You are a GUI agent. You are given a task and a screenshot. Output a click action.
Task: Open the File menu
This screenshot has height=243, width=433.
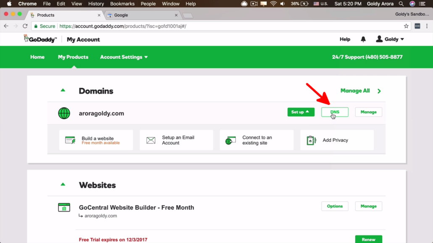[47, 4]
